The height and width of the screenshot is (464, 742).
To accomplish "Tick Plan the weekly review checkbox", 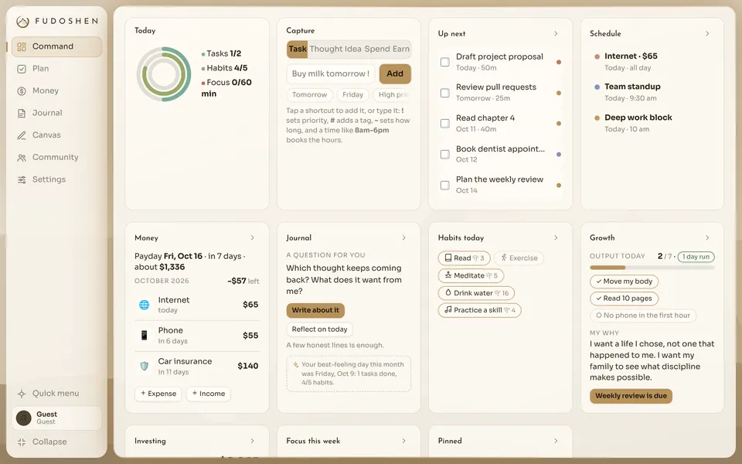I will click(445, 185).
